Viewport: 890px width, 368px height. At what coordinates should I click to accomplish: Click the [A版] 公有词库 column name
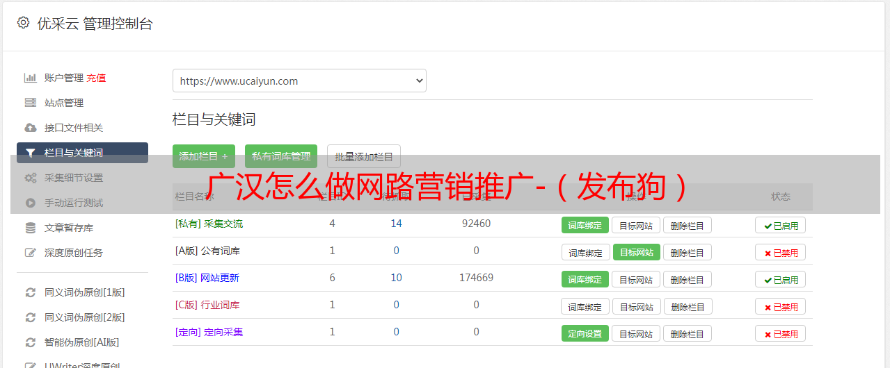[207, 251]
